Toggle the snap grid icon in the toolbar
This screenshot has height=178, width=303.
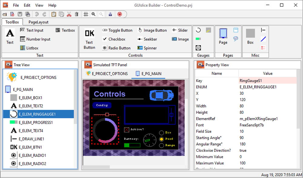[x=86, y=14]
